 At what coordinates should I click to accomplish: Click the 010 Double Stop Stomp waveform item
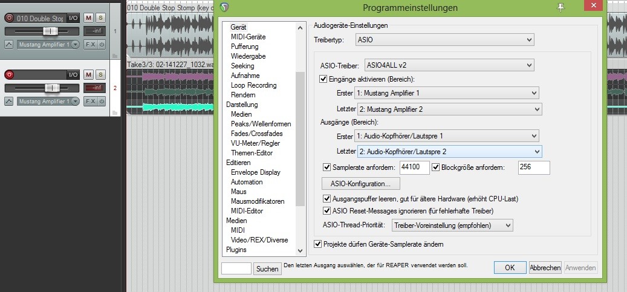[x=170, y=35]
